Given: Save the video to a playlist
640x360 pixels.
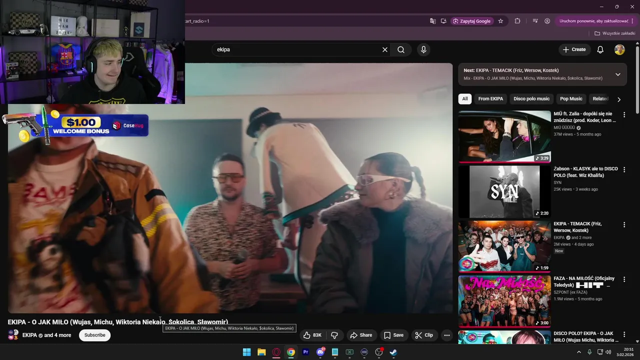Looking at the screenshot, I should (393, 335).
